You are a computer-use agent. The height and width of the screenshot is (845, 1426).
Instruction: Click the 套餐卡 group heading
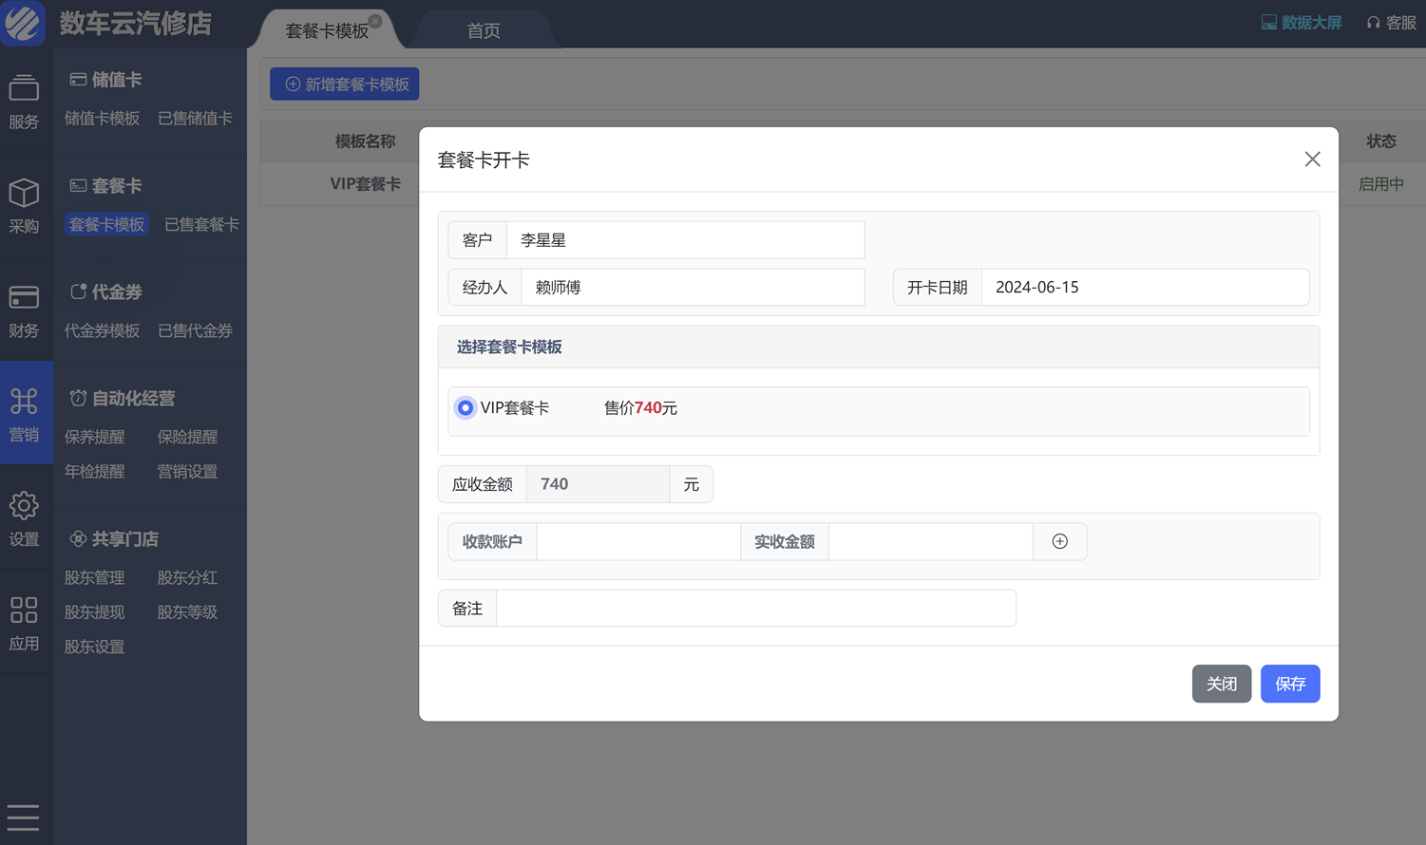106,186
